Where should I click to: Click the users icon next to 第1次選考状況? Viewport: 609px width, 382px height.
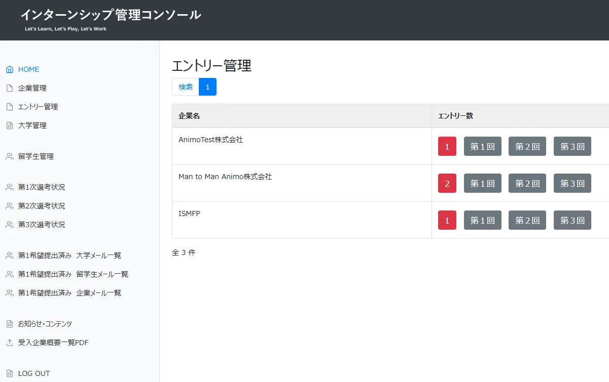point(9,187)
